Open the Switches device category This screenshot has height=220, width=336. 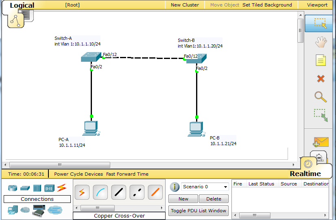(25, 188)
